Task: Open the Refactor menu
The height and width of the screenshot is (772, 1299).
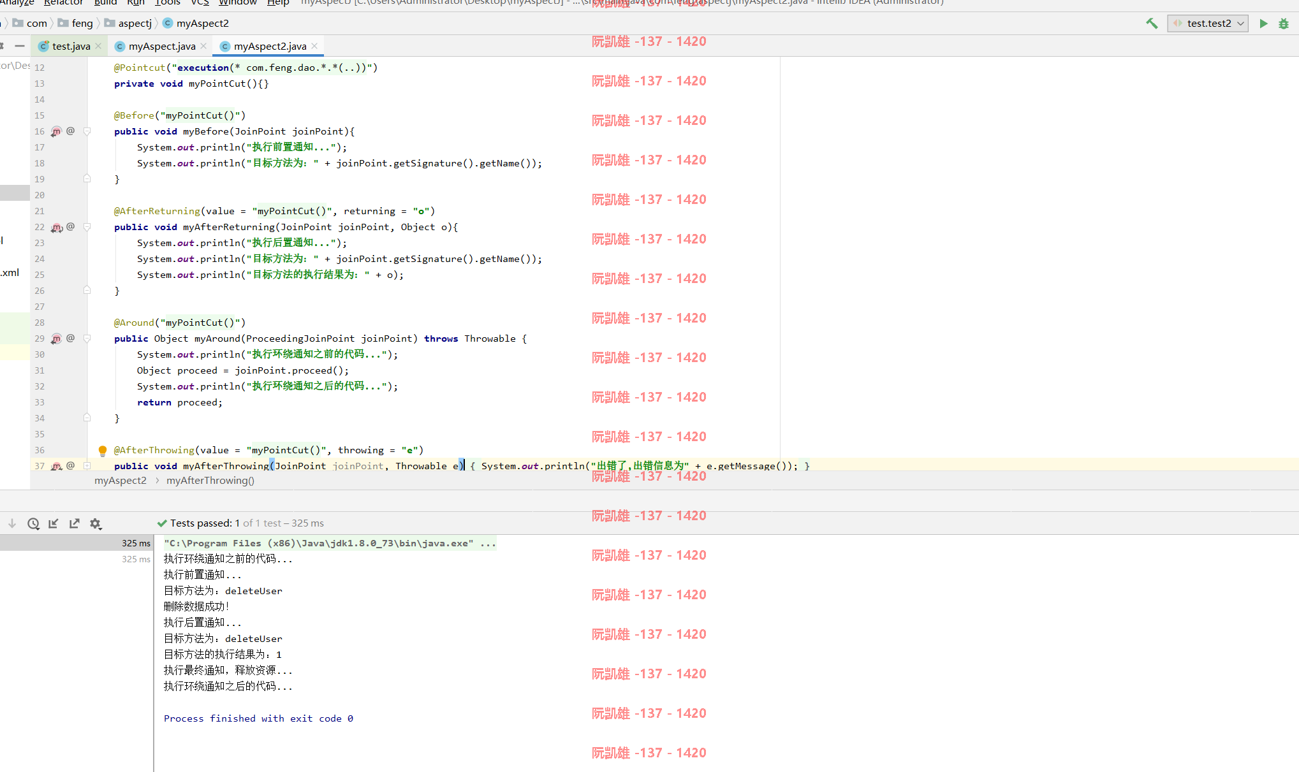Action: (x=63, y=3)
